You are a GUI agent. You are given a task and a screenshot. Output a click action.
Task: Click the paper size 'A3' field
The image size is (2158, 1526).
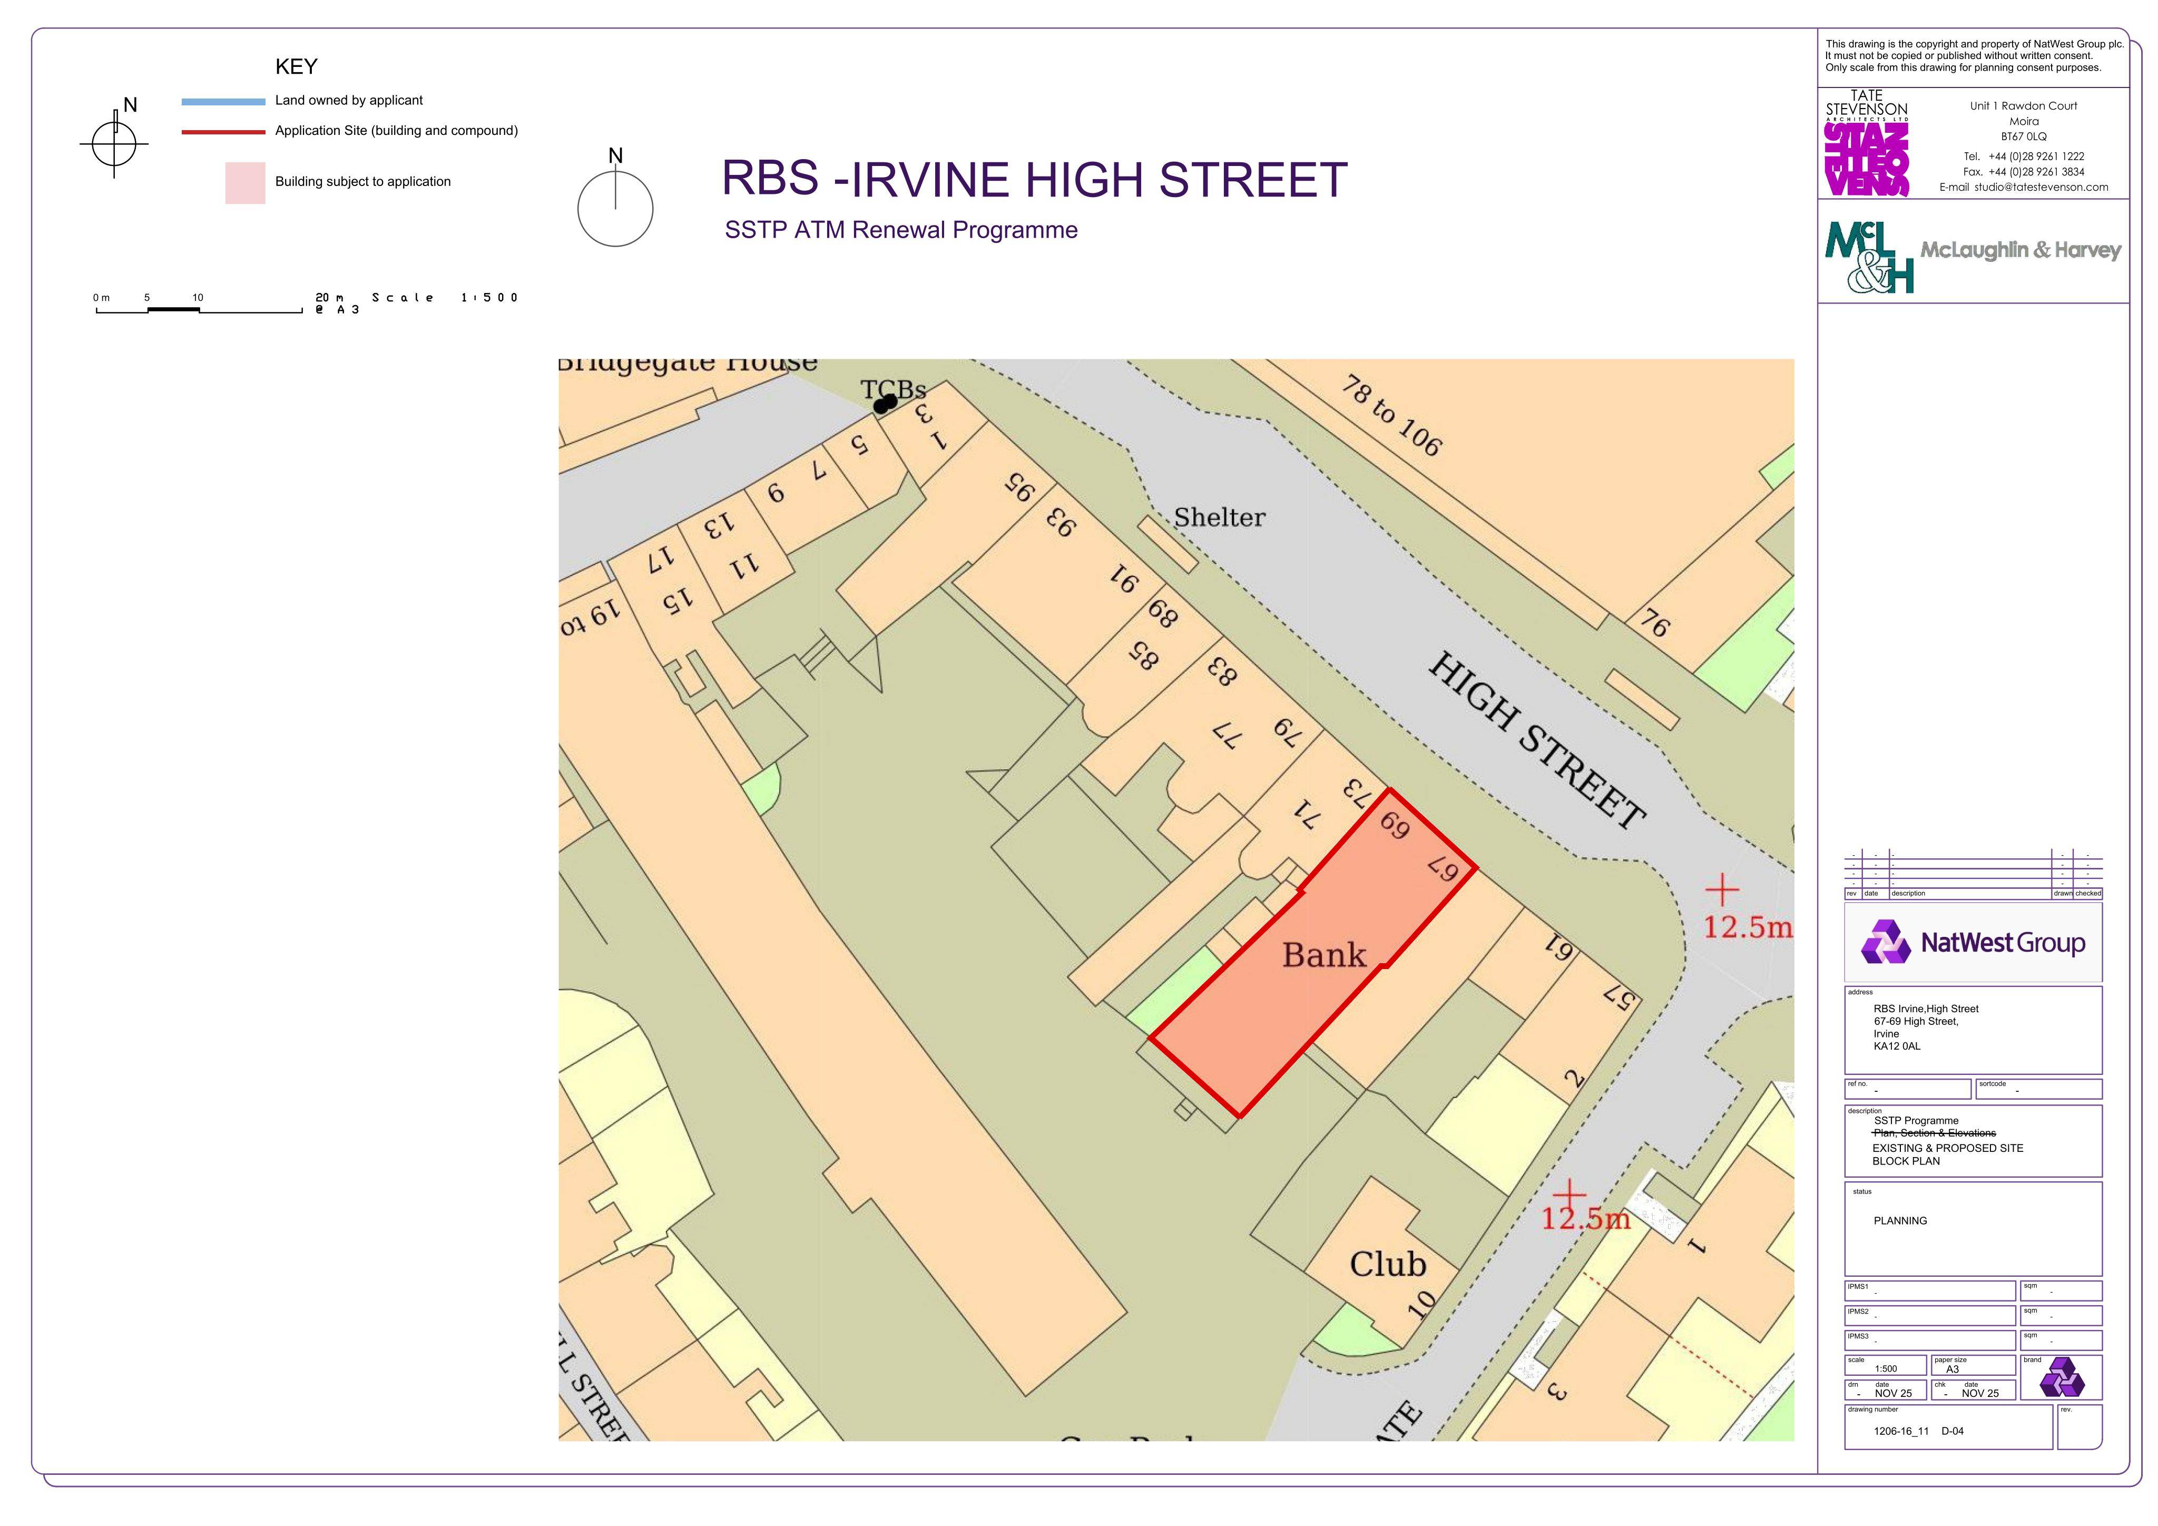1973,1366
